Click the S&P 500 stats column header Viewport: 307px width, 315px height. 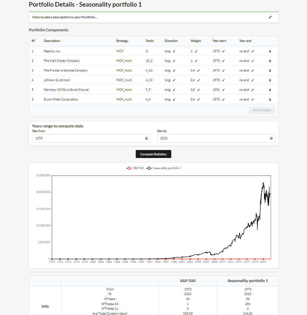(x=188, y=281)
